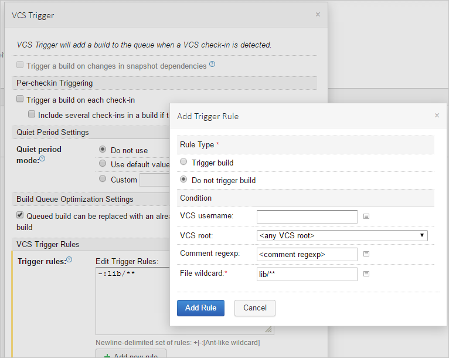Open list icon beside Comment regexp field
The height and width of the screenshot is (358, 449).
click(x=366, y=254)
